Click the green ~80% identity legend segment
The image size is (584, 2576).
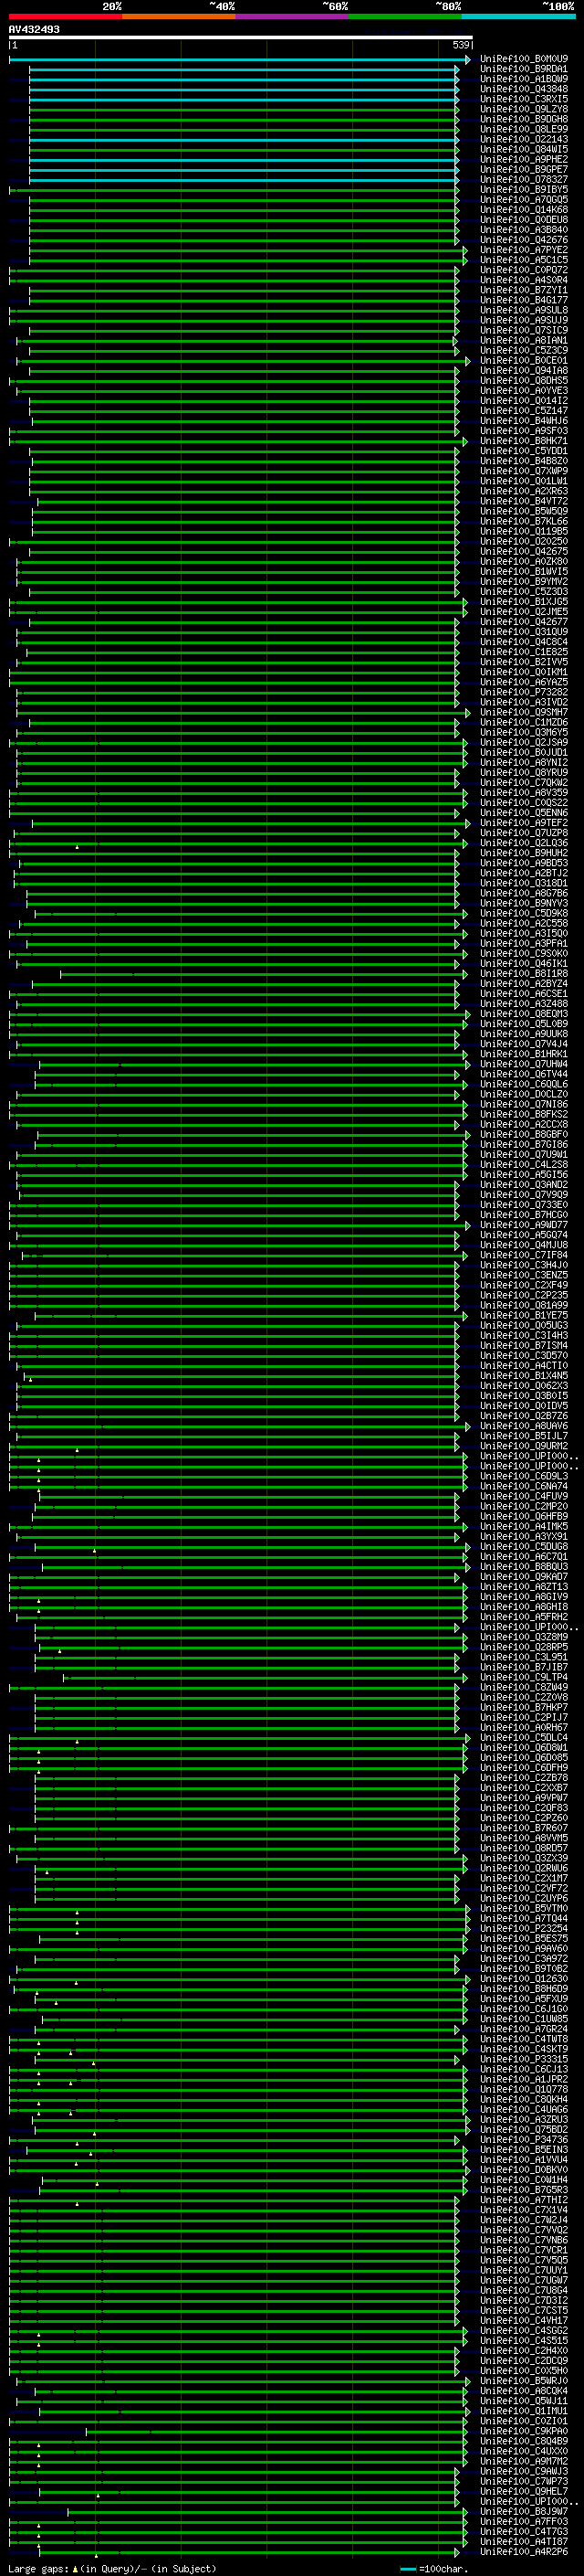coord(405,16)
